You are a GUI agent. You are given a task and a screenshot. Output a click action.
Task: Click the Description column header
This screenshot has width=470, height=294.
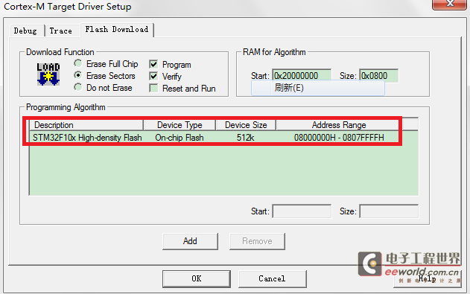(86, 125)
